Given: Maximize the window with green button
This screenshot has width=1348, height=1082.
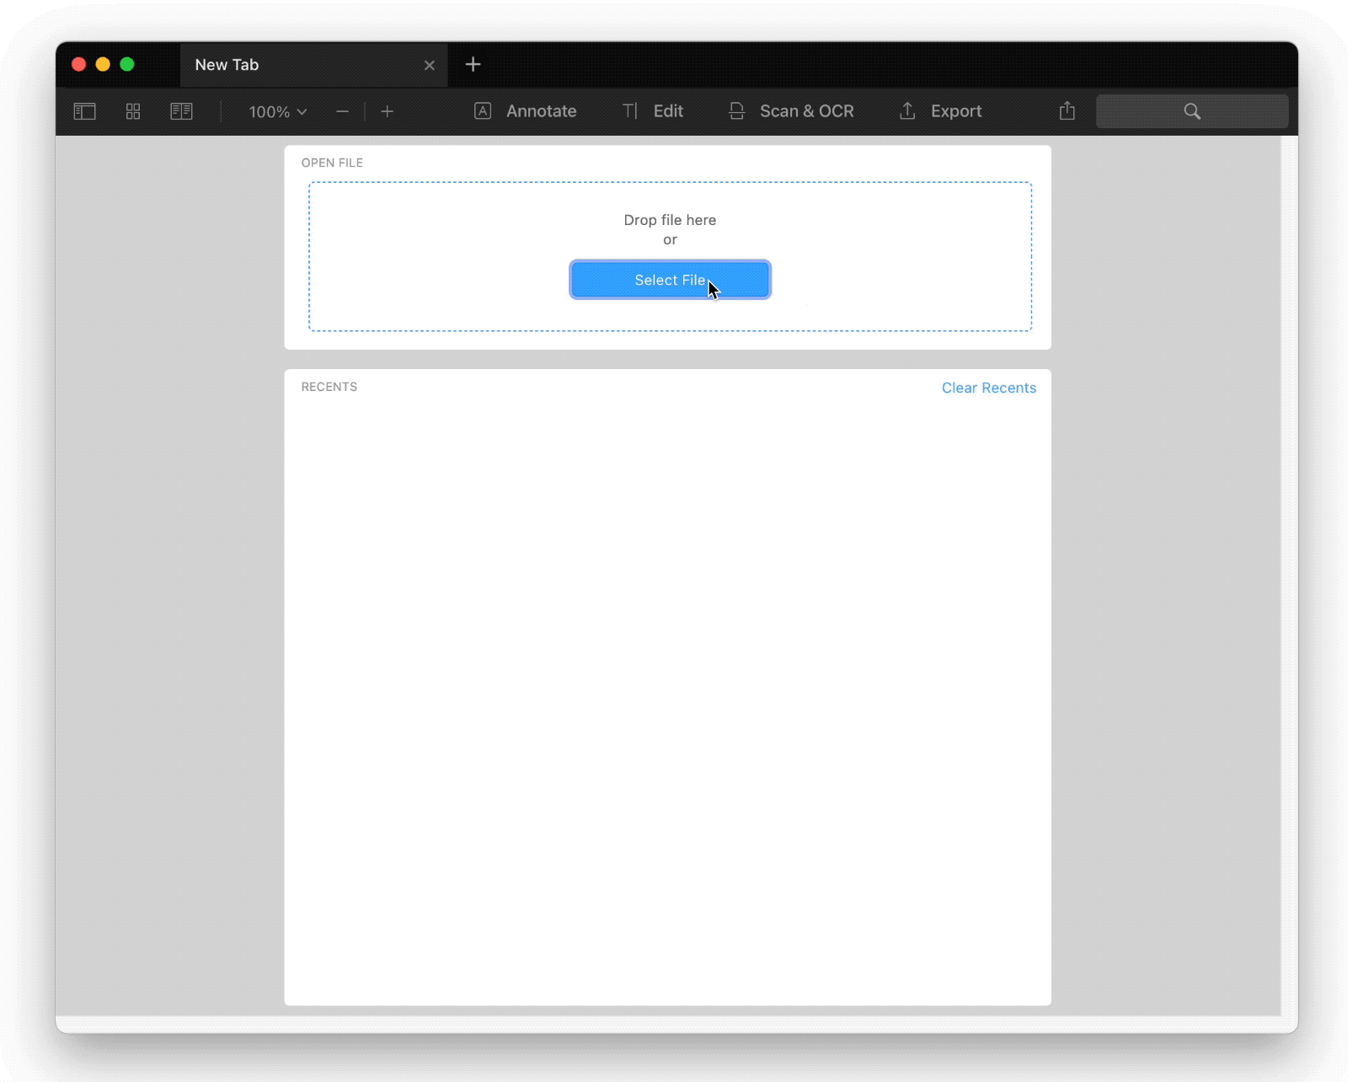Looking at the screenshot, I should pyautogui.click(x=127, y=65).
